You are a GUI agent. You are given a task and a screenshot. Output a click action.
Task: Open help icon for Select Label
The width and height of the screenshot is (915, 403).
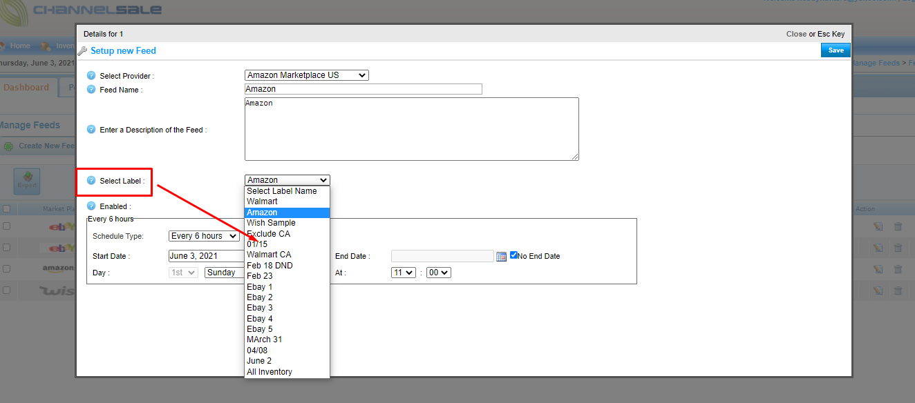[x=91, y=180]
